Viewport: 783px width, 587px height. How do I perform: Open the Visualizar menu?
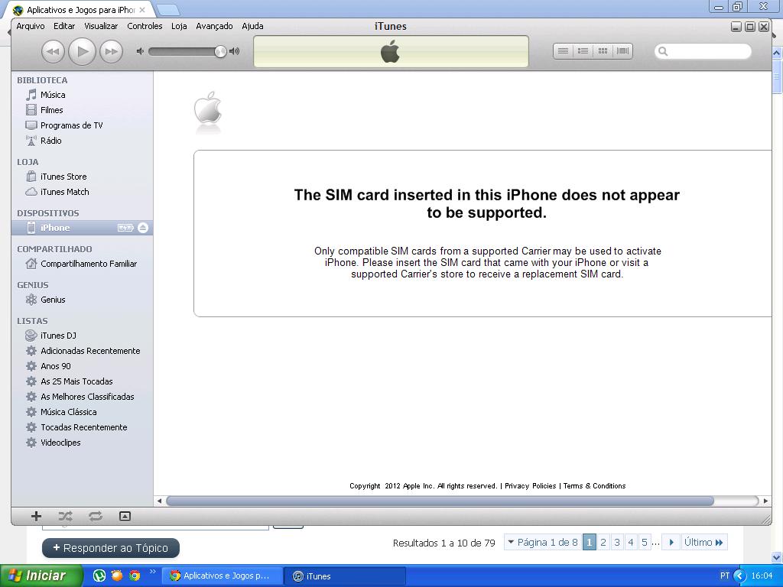pos(101,26)
